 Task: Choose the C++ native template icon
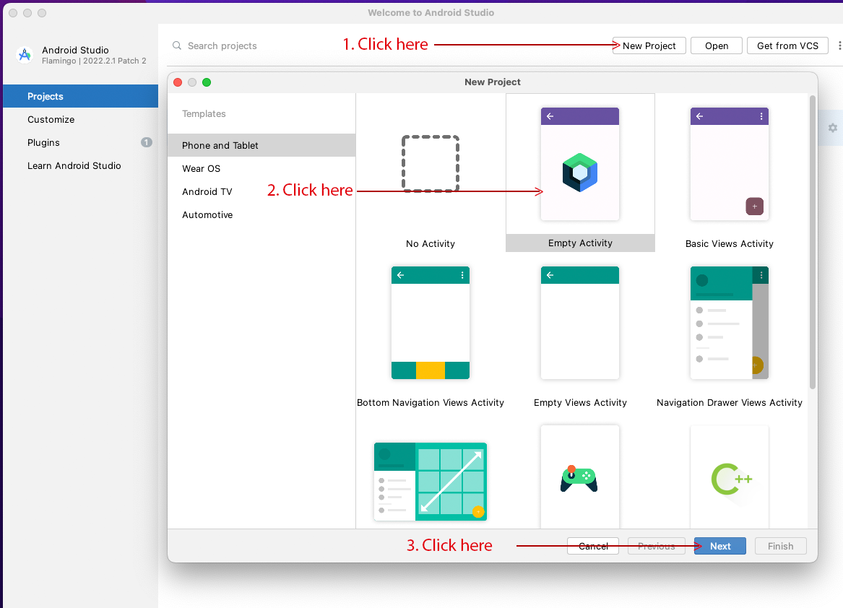(x=731, y=479)
